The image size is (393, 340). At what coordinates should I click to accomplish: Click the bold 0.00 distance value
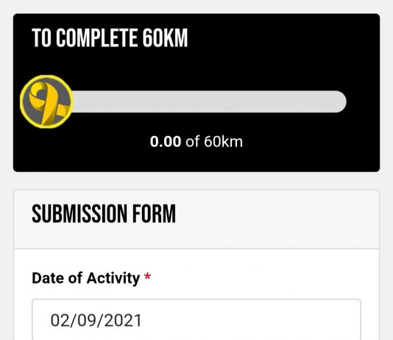pos(166,141)
